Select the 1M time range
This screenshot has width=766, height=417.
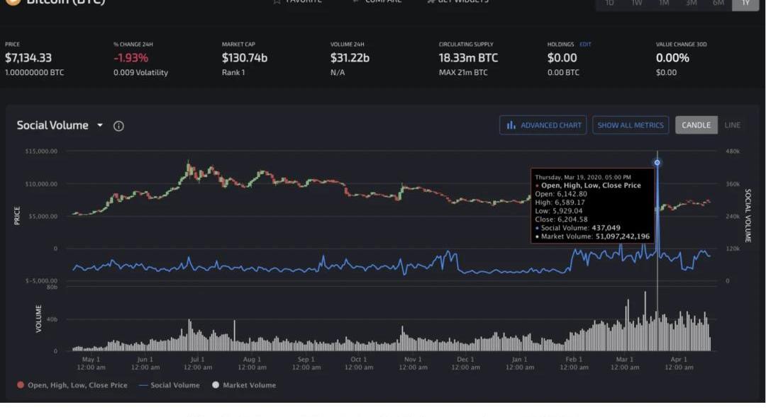(663, 4)
